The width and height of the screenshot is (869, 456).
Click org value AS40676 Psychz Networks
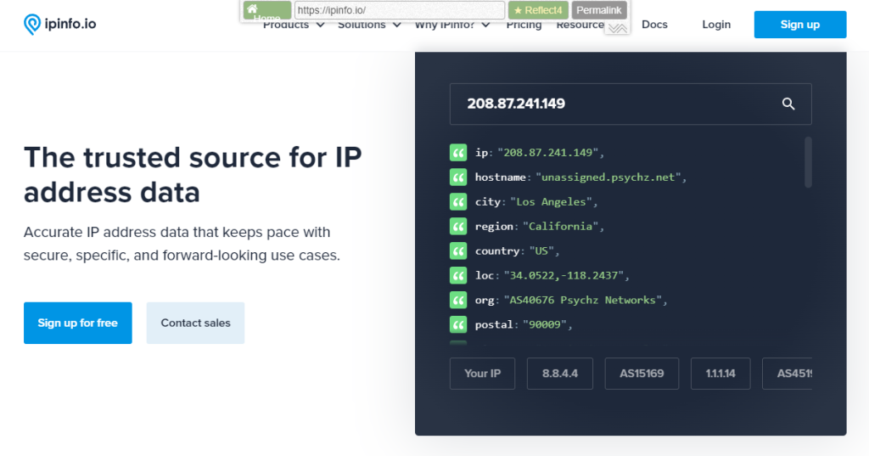click(582, 300)
